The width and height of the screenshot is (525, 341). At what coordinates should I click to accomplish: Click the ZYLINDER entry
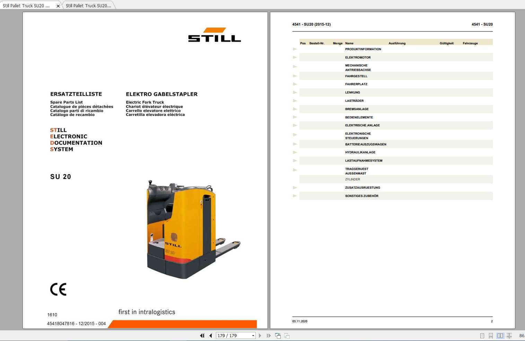click(352, 179)
